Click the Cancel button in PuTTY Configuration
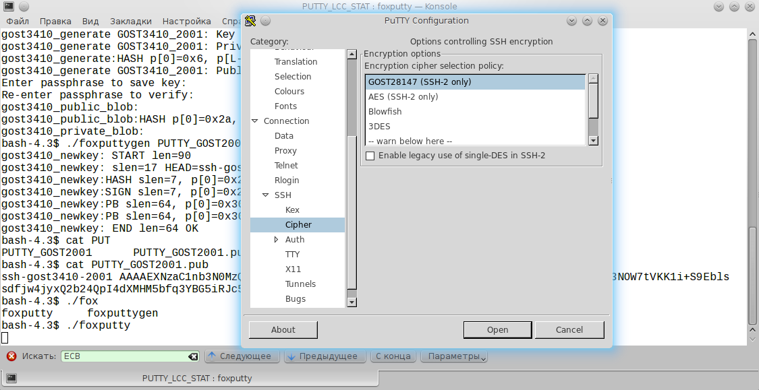759x390 pixels. point(569,330)
